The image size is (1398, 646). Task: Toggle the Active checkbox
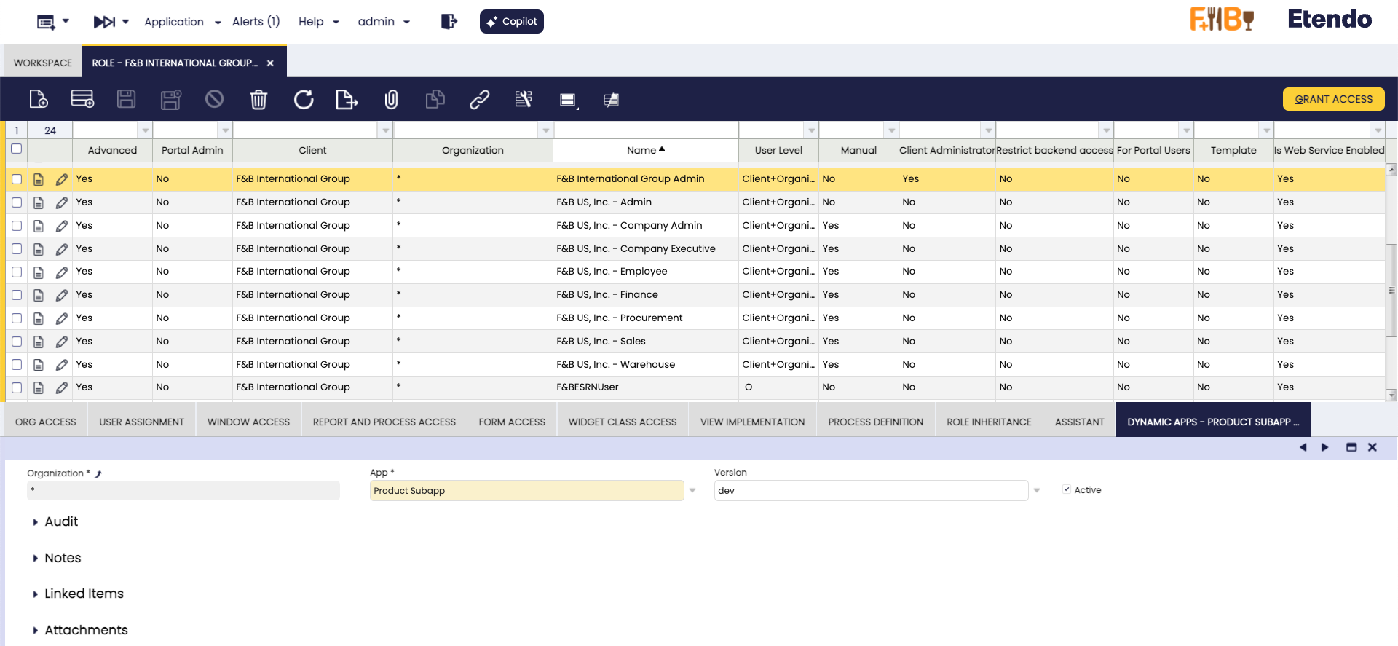(x=1067, y=489)
